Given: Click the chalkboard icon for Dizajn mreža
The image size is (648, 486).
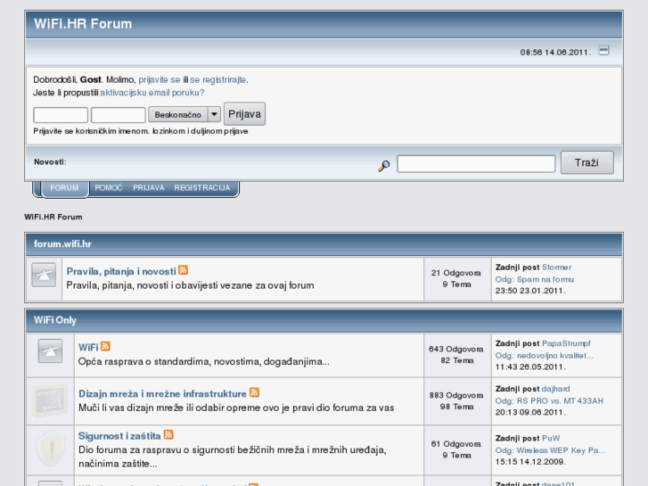Looking at the screenshot, I should (x=50, y=400).
